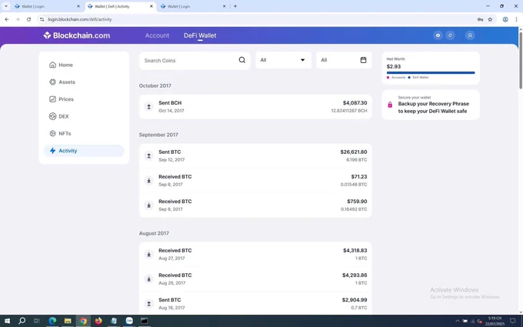Click the $4,318.83 amount
This screenshot has width=523, height=327.
coord(355,250)
